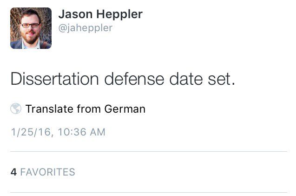Click the display name Jason Heppler

[100, 14]
